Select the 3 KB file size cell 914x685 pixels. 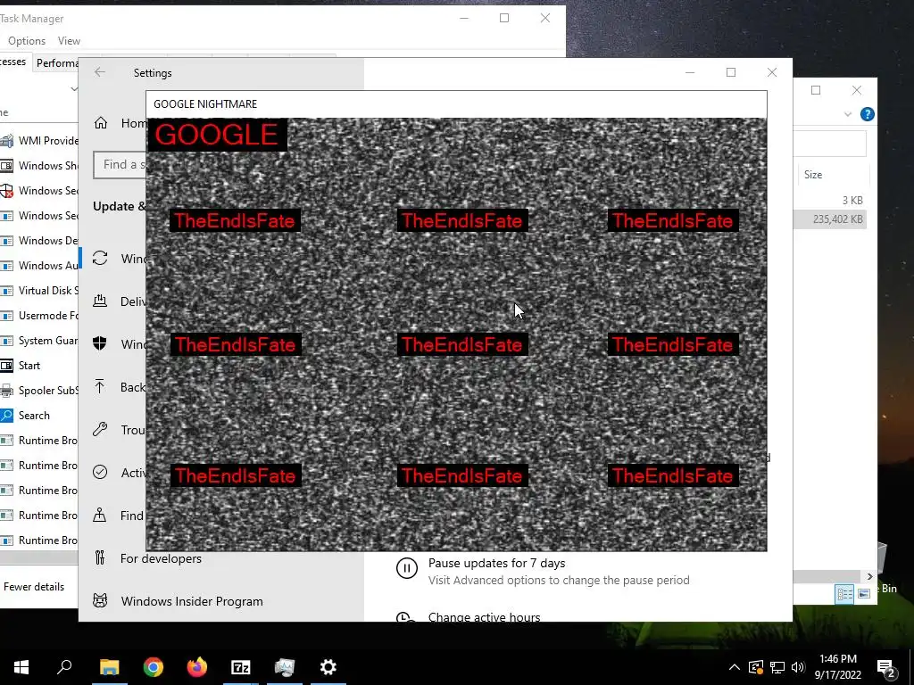tap(852, 201)
